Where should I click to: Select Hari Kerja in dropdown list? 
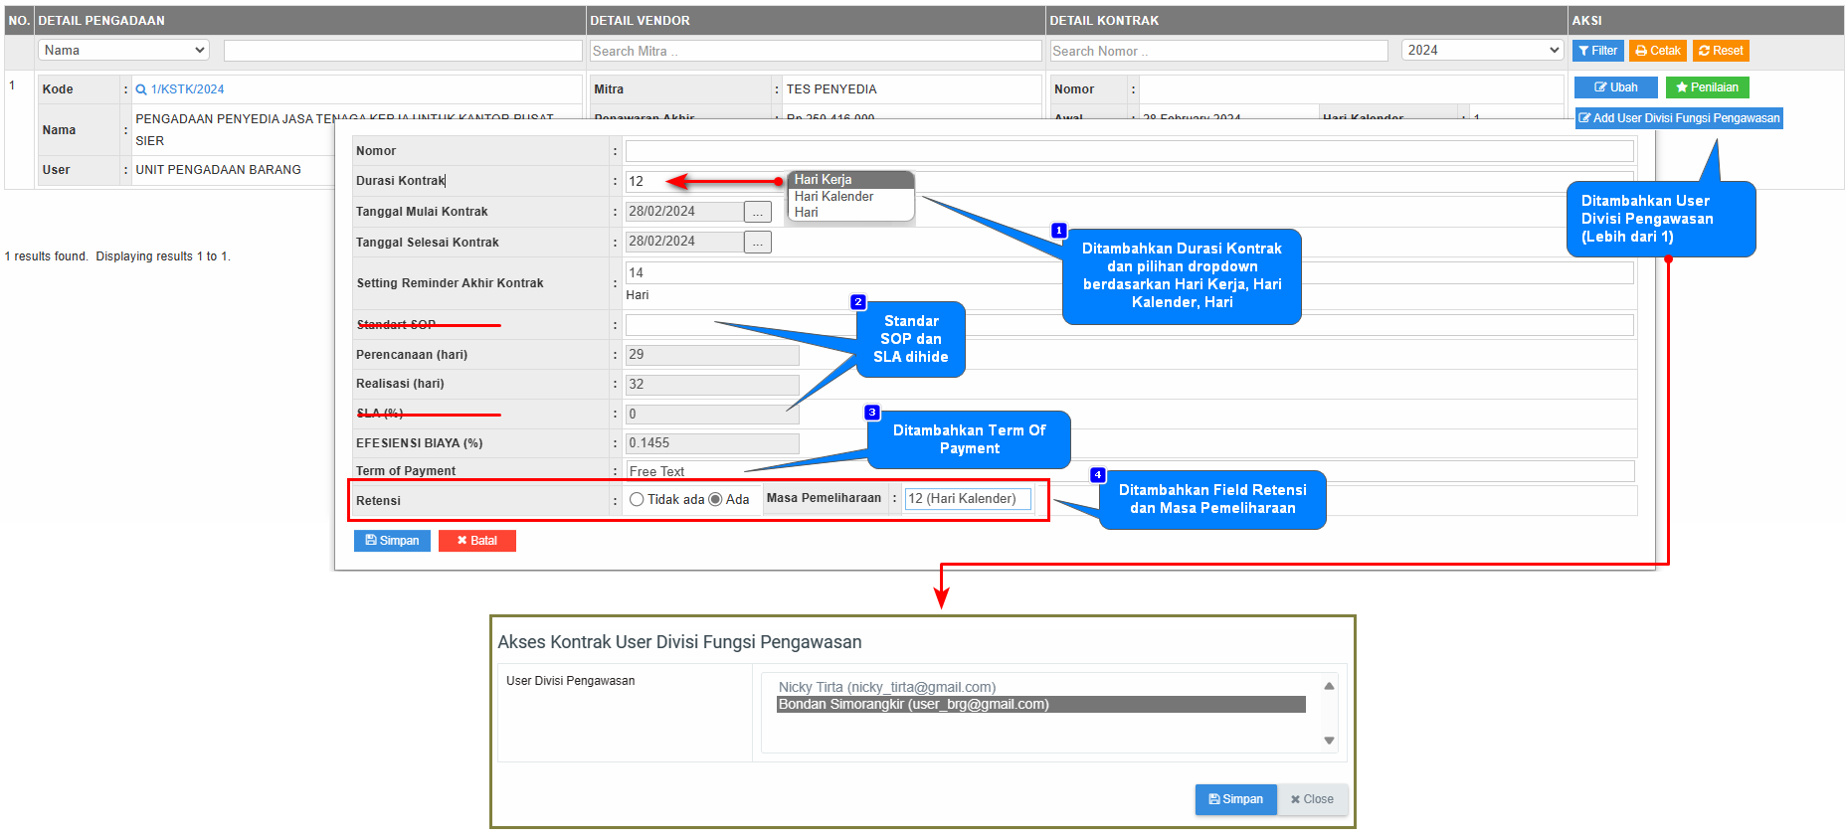point(823,180)
